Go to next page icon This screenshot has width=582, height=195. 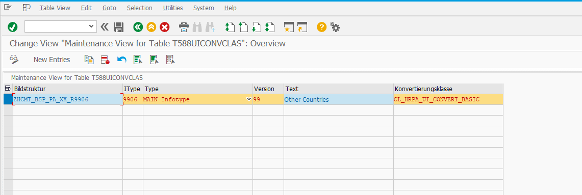pos(256,26)
